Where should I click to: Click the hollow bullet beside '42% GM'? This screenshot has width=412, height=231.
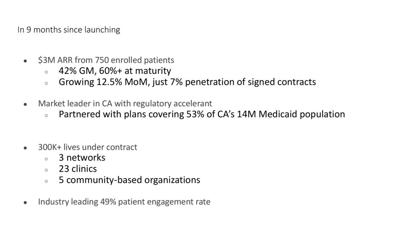pyautogui.click(x=46, y=72)
